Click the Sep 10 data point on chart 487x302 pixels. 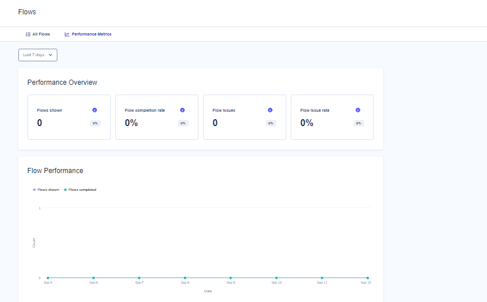coord(276,278)
